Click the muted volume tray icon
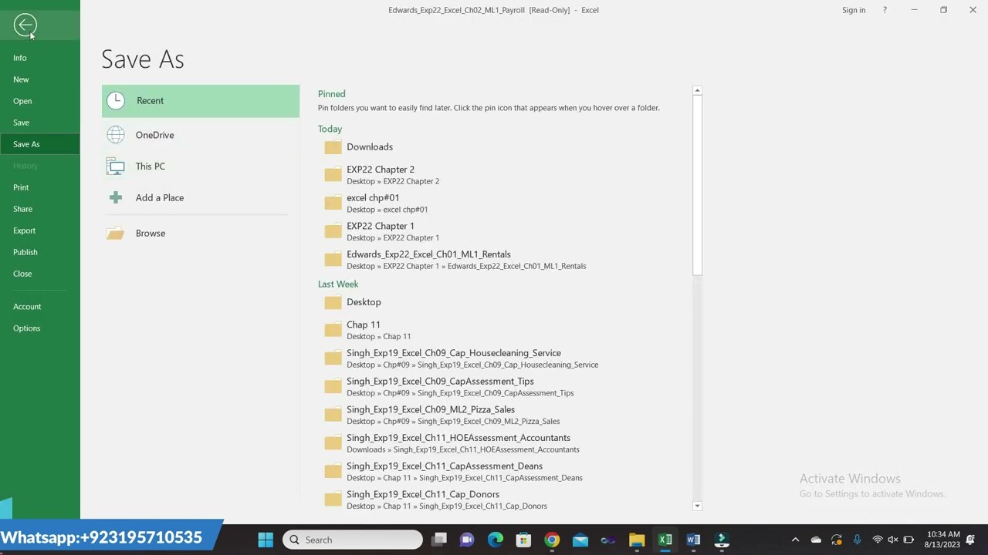 893,540
